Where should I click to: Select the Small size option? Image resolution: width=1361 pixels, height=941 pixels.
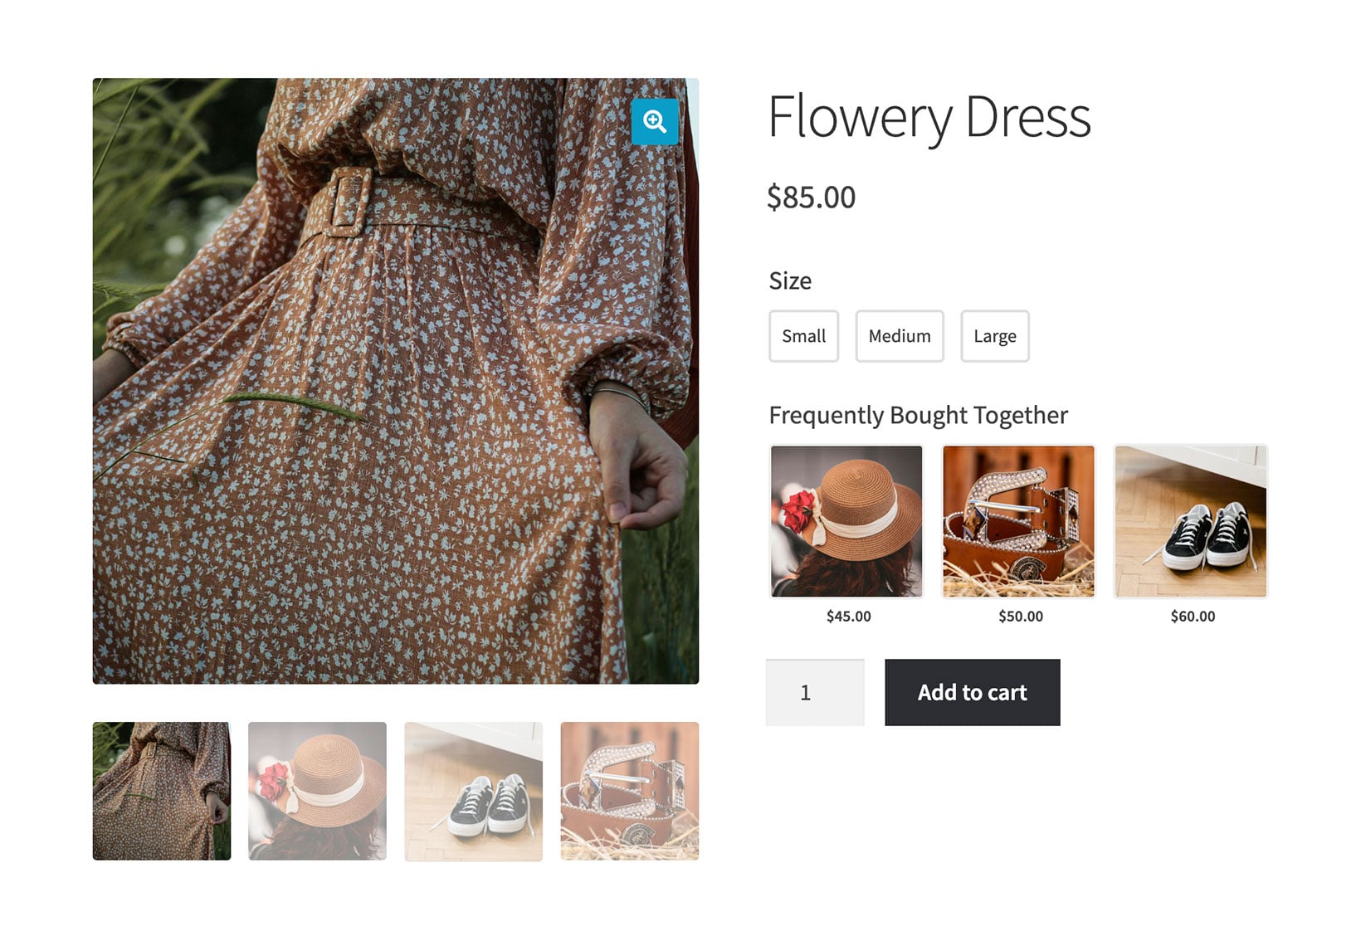click(803, 336)
